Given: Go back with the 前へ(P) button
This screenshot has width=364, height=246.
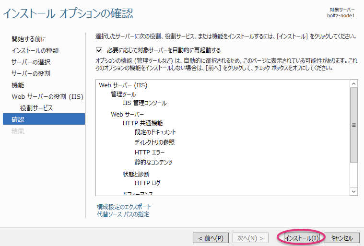Looking at the screenshot, I should [x=211, y=238].
